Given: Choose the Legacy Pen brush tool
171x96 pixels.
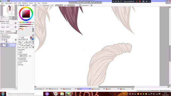Looking at the screenshot, I should coord(30,42).
